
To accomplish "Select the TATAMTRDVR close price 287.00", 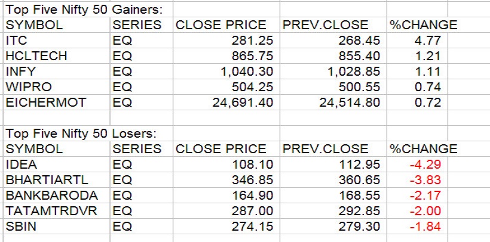I will tap(256, 212).
